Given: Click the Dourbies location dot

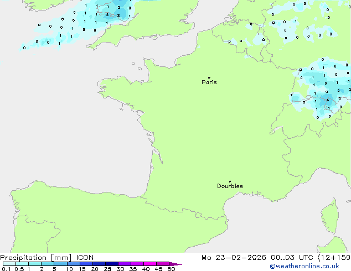Looking at the screenshot, I should click(x=230, y=181).
